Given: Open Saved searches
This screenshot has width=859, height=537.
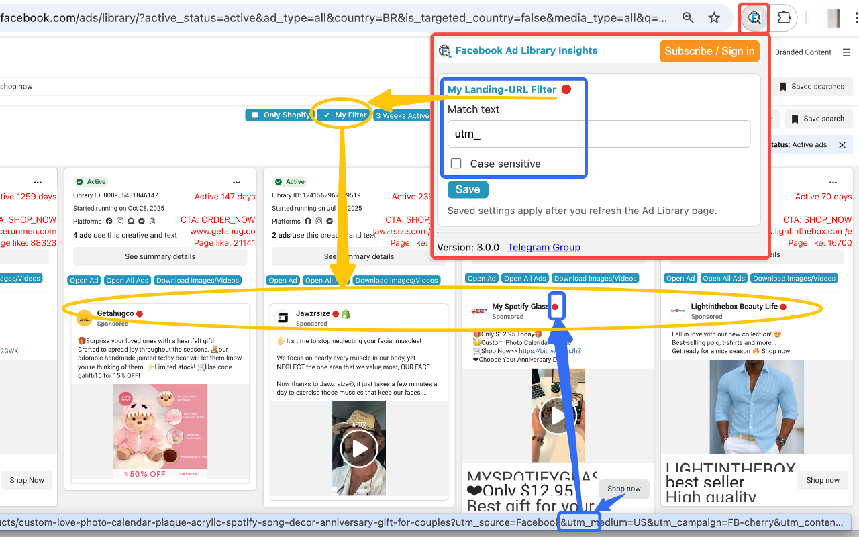Looking at the screenshot, I should 811,87.
